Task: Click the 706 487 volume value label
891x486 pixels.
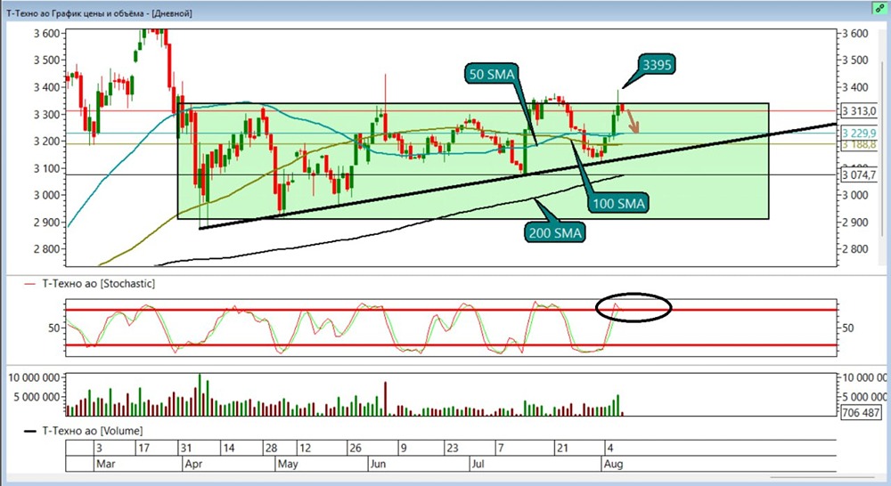Action: (861, 413)
